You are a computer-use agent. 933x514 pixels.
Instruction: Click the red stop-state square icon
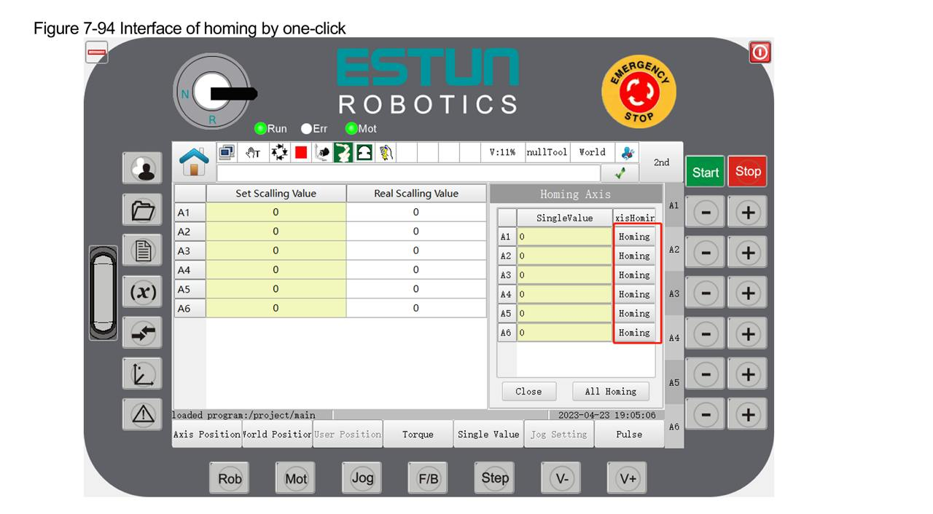click(x=300, y=153)
